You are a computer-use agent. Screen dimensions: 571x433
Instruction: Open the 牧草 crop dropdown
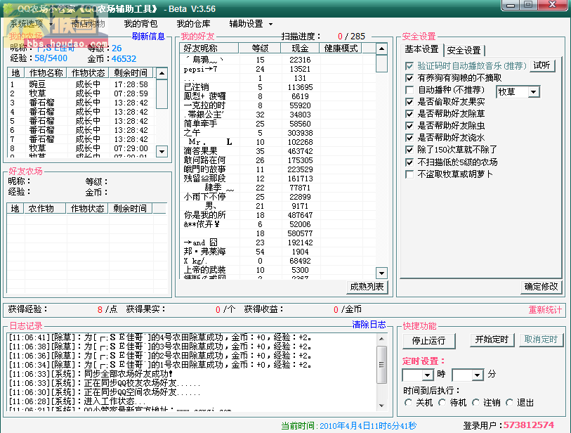[x=534, y=92]
